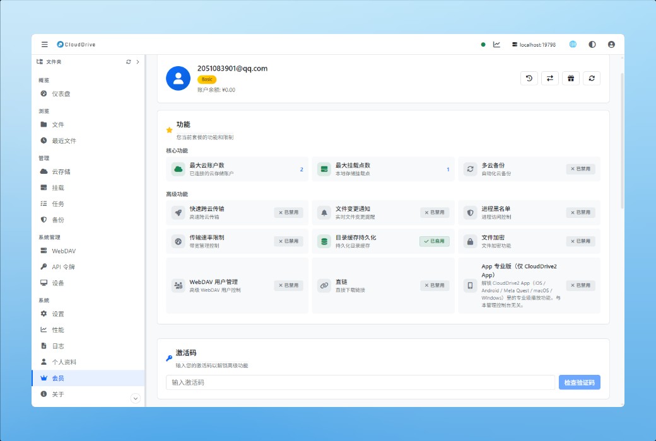Click 进程黑名单 disabled badge
The width and height of the screenshot is (656, 441).
tap(581, 212)
